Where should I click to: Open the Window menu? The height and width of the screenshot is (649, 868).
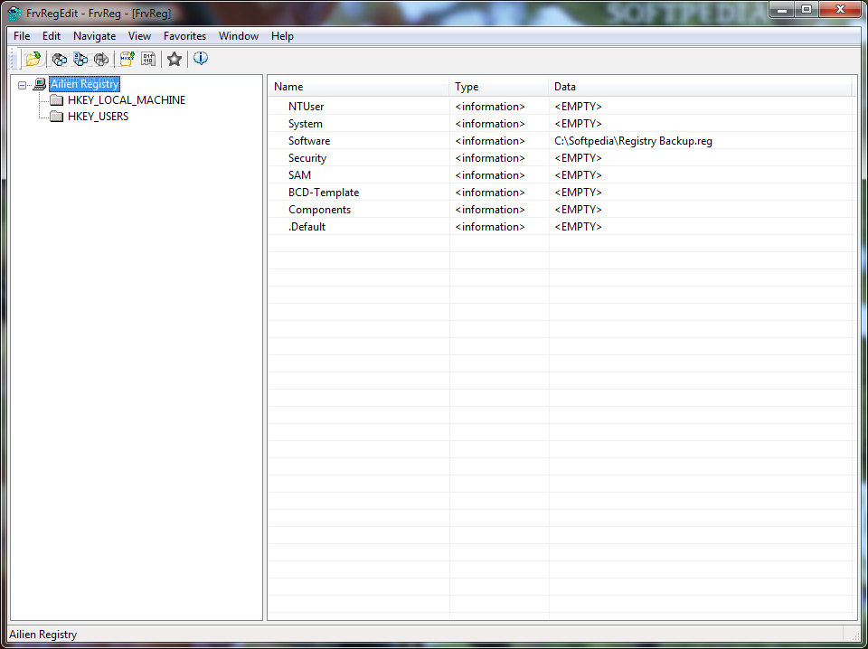(239, 36)
